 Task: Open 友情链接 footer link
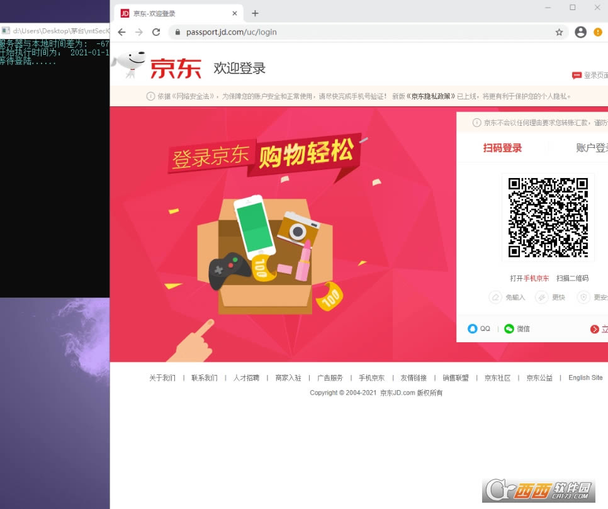tap(414, 378)
